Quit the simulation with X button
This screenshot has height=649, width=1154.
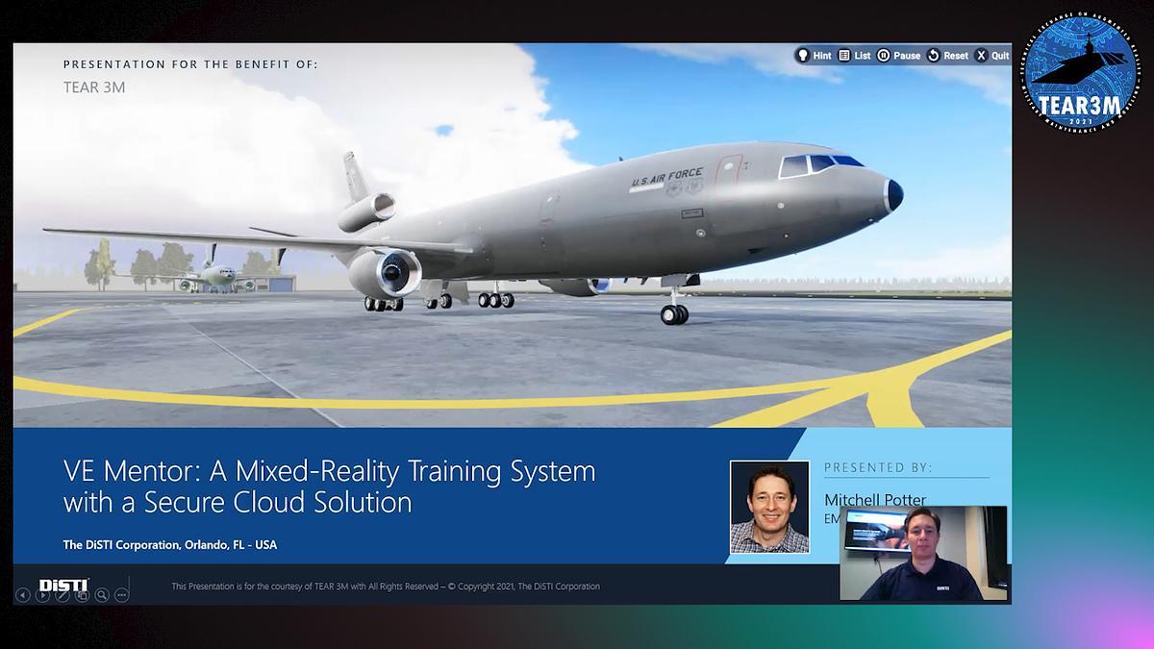991,56
